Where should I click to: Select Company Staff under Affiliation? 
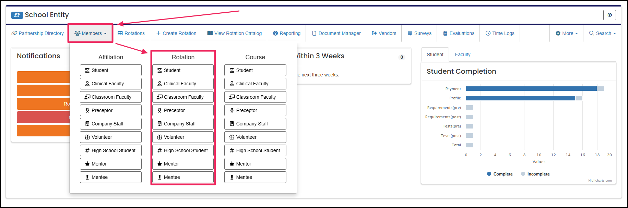[x=111, y=124]
